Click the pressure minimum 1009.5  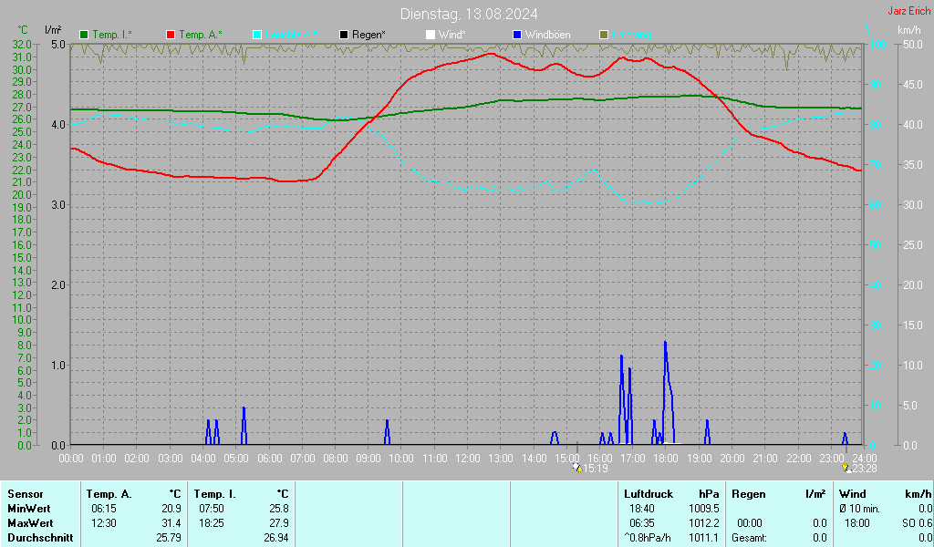point(703,509)
